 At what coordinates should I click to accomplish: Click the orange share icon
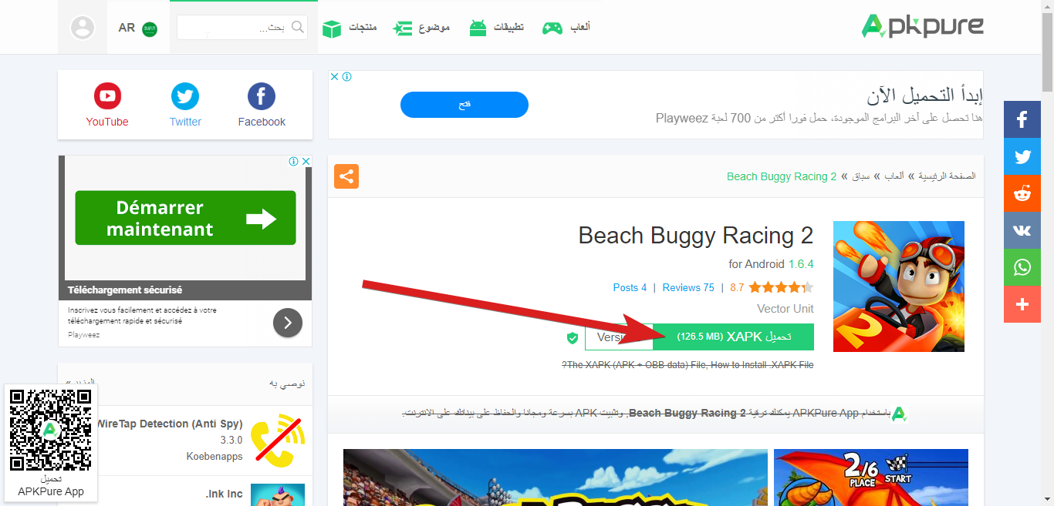(346, 176)
